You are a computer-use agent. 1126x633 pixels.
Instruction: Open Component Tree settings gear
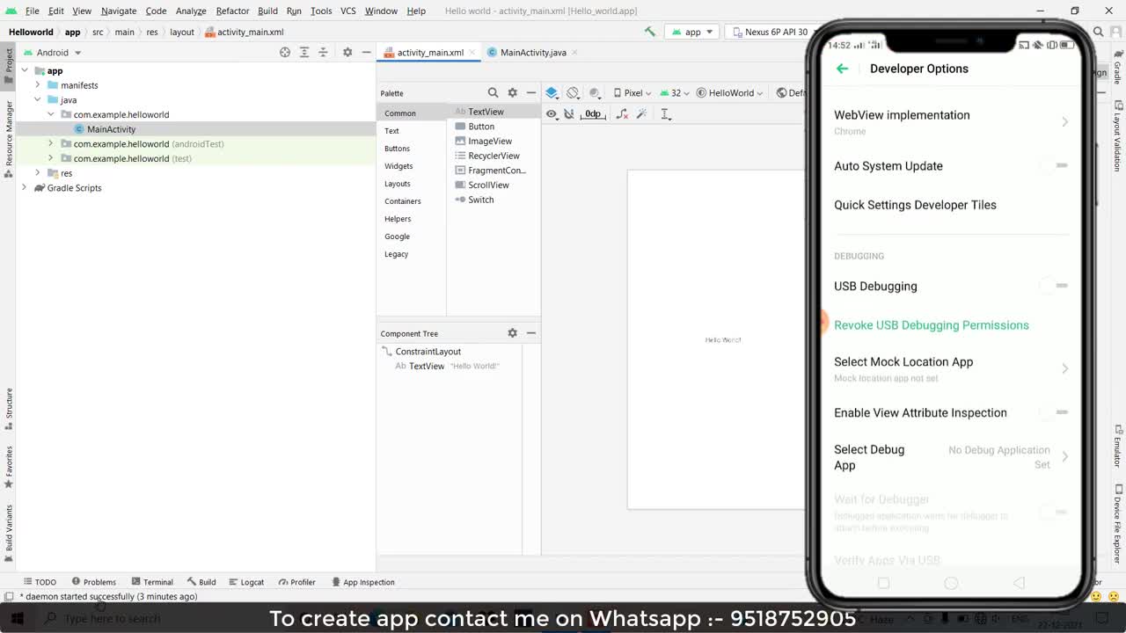pos(512,333)
